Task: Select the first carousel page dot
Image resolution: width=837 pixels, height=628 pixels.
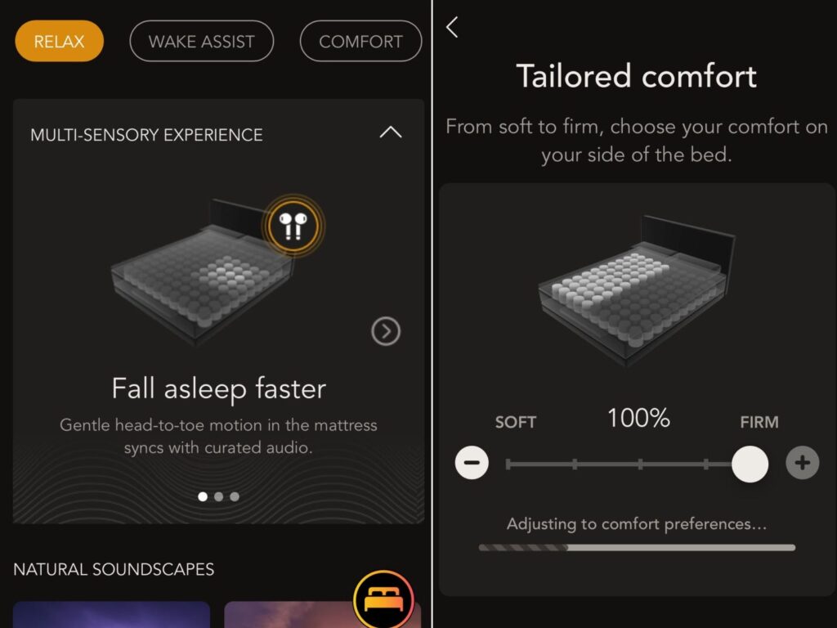Action: point(203,496)
